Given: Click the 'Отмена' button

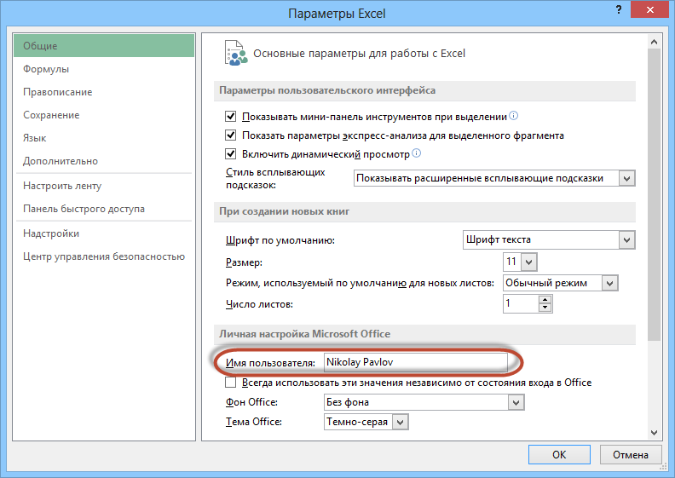Looking at the screenshot, I should click(x=630, y=455).
